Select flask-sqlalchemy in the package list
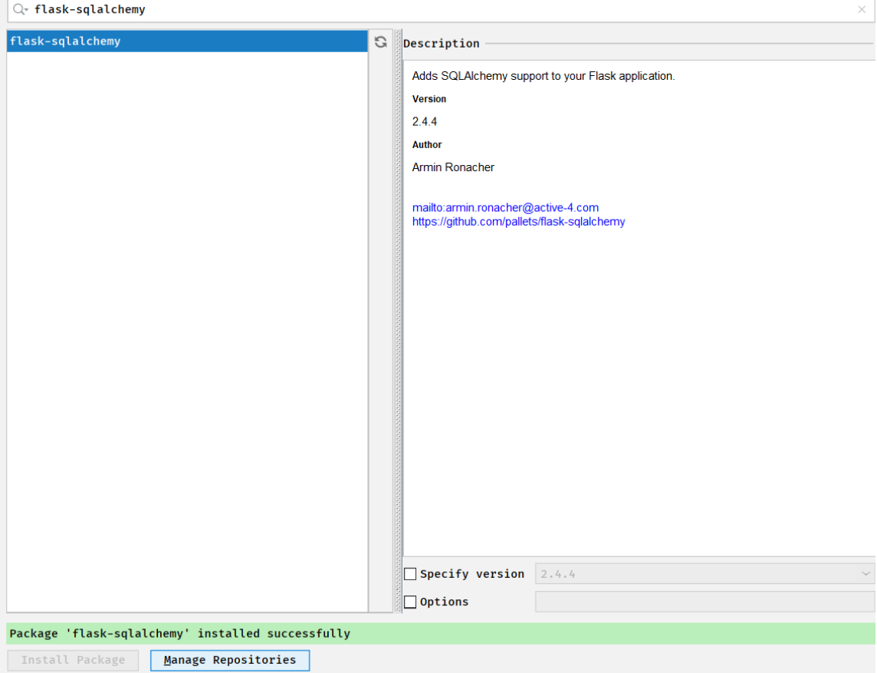Image resolution: width=877 pixels, height=673 pixels. point(187,41)
